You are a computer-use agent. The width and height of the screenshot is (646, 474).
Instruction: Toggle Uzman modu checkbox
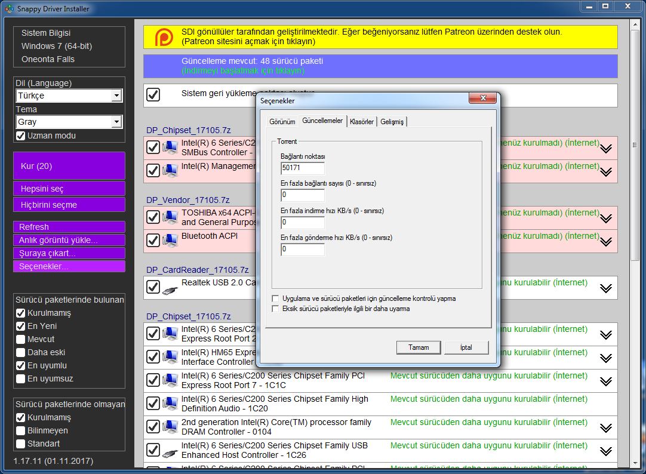(x=21, y=136)
